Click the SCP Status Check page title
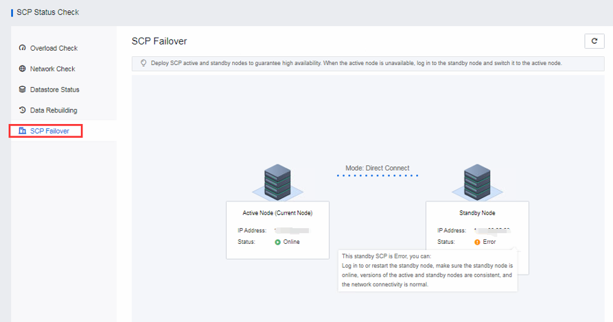This screenshot has height=322, width=613. pos(47,12)
